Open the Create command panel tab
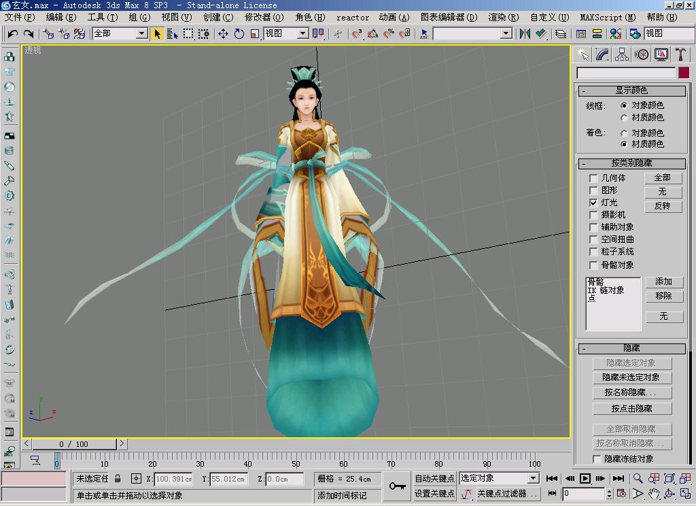This screenshot has height=506, width=696. tap(583, 55)
